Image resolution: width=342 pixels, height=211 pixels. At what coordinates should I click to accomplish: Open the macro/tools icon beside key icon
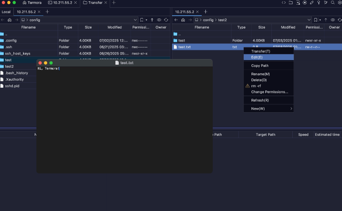click(x=326, y=3)
